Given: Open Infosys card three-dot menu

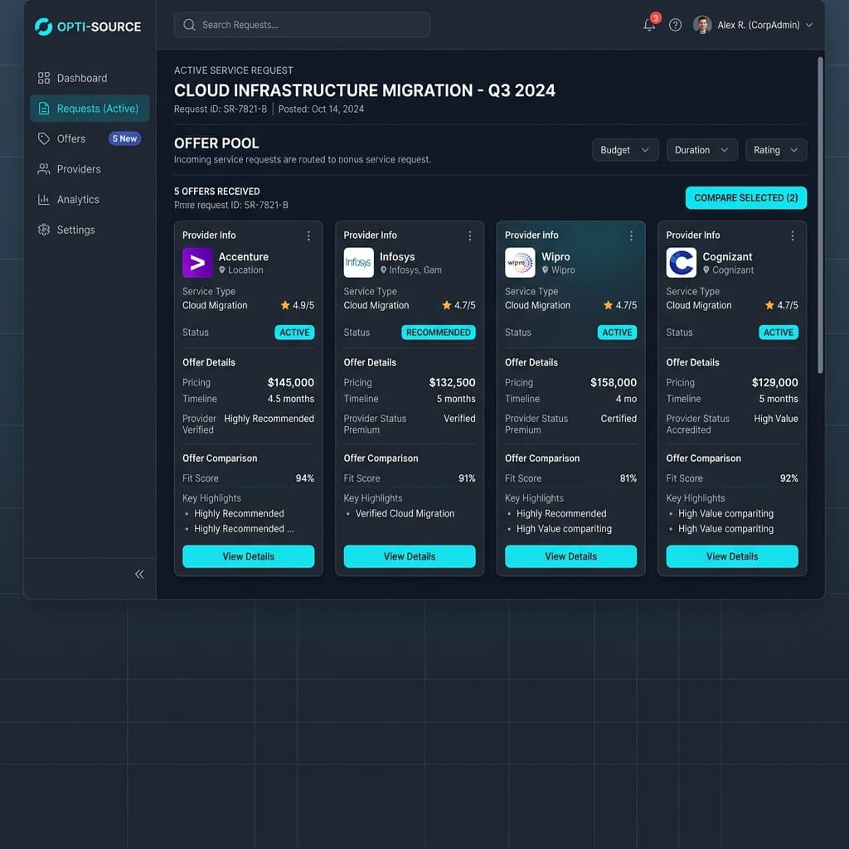Looking at the screenshot, I should click(x=470, y=235).
